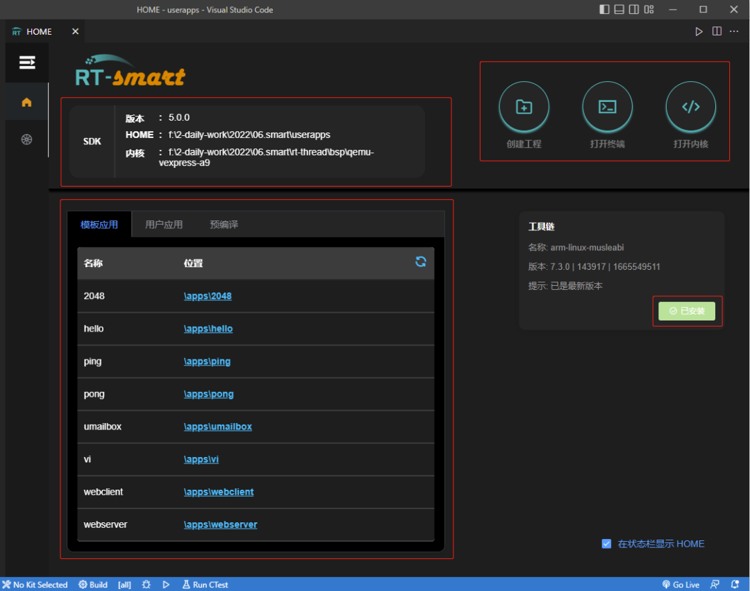Click the HOME path f:\2-daily-work\2022\06.smart\userapps
Viewport: 750px width, 591px height.
point(249,135)
